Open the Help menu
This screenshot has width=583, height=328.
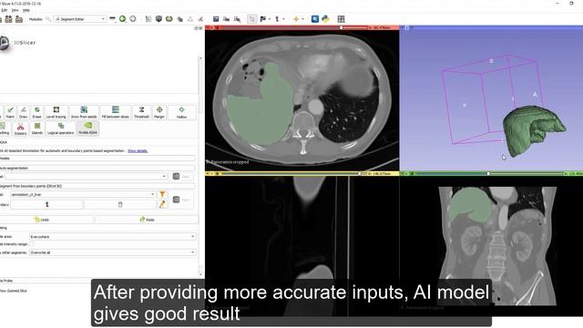click(26, 10)
